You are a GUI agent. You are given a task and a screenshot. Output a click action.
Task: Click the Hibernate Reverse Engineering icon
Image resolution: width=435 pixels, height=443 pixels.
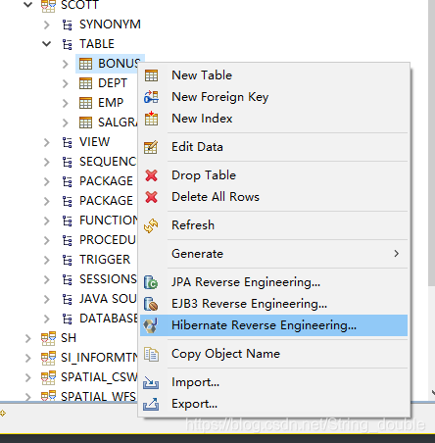click(151, 325)
